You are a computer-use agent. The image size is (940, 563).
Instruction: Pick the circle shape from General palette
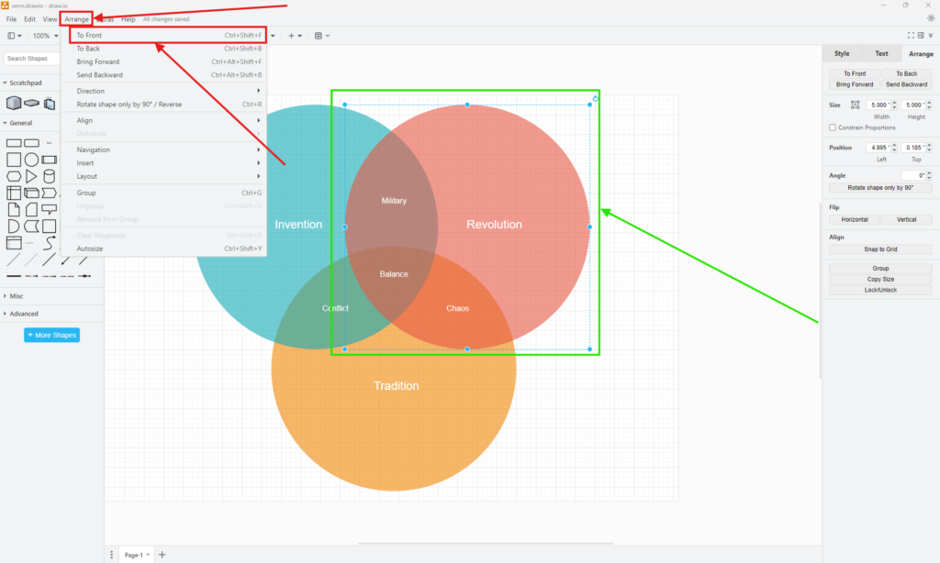(x=32, y=160)
